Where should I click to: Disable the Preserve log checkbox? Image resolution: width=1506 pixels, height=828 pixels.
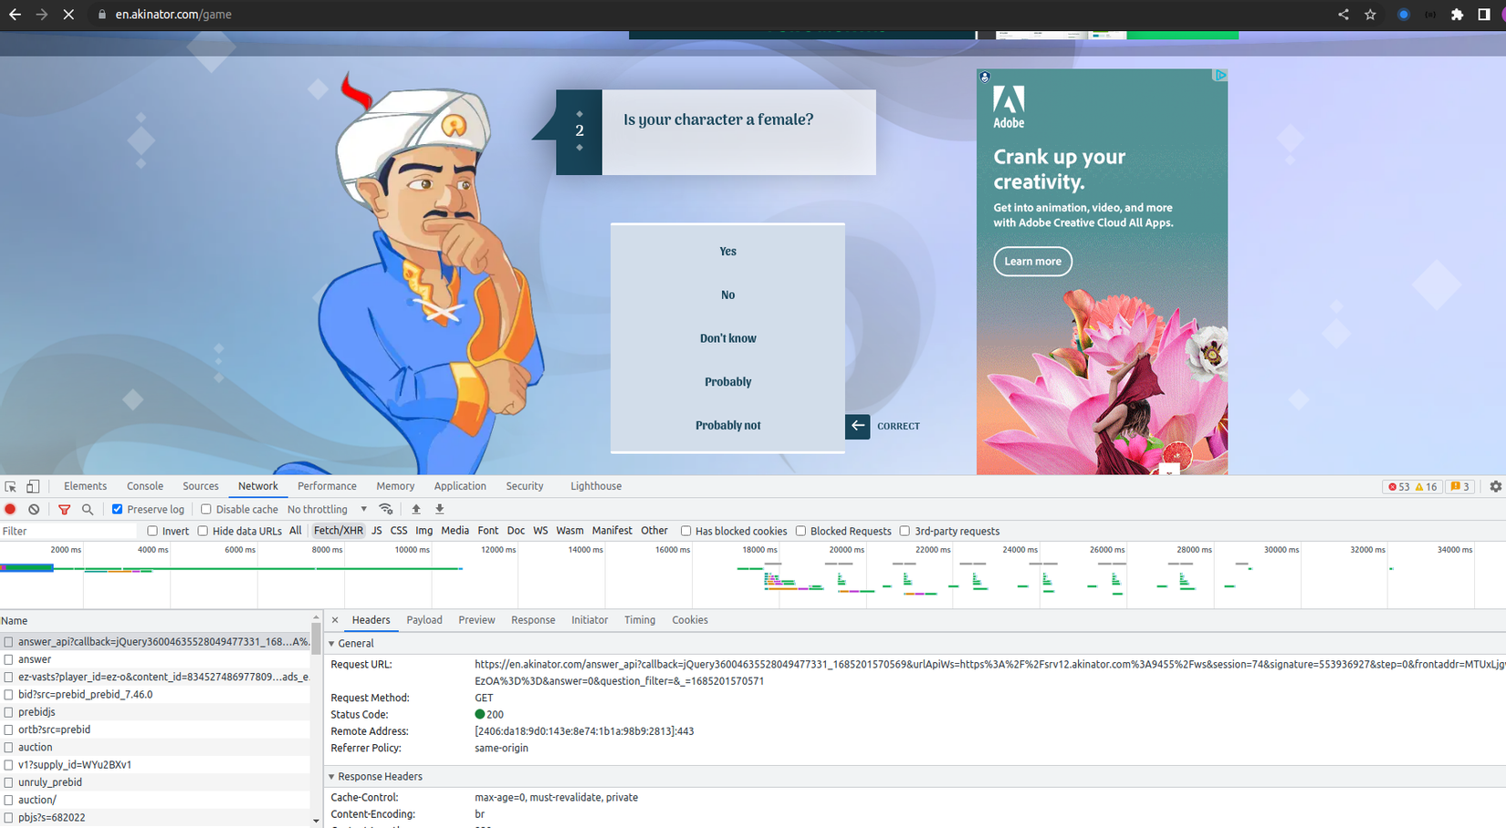point(117,510)
